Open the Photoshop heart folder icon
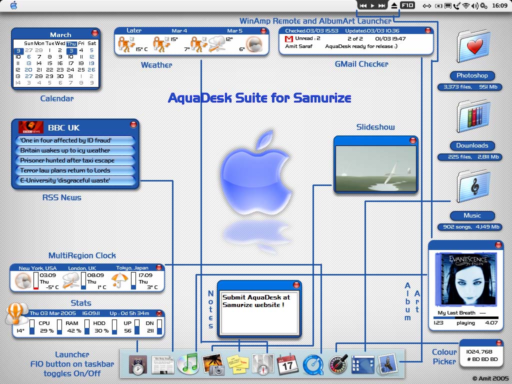The width and height of the screenshot is (512, 384). (x=474, y=46)
